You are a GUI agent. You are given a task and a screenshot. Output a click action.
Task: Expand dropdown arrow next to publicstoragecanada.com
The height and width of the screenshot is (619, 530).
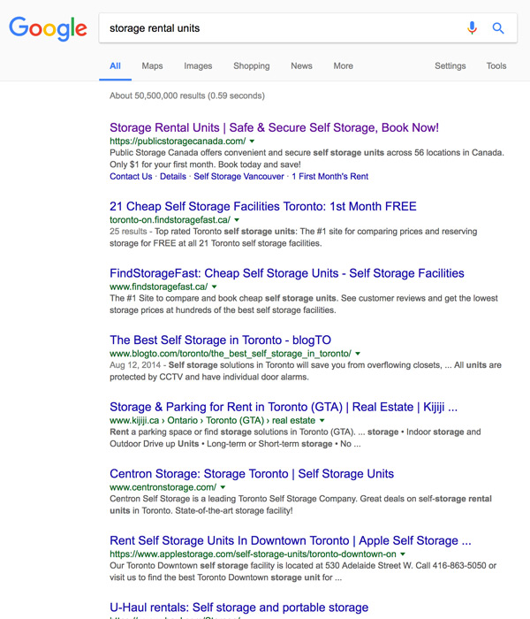252,141
